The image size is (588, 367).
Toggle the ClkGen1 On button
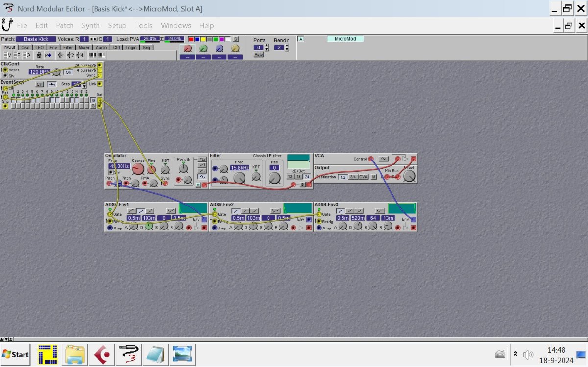(68, 72)
